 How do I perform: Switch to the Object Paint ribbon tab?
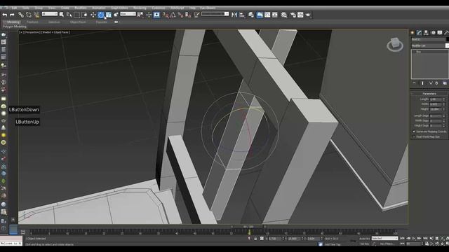78,22
